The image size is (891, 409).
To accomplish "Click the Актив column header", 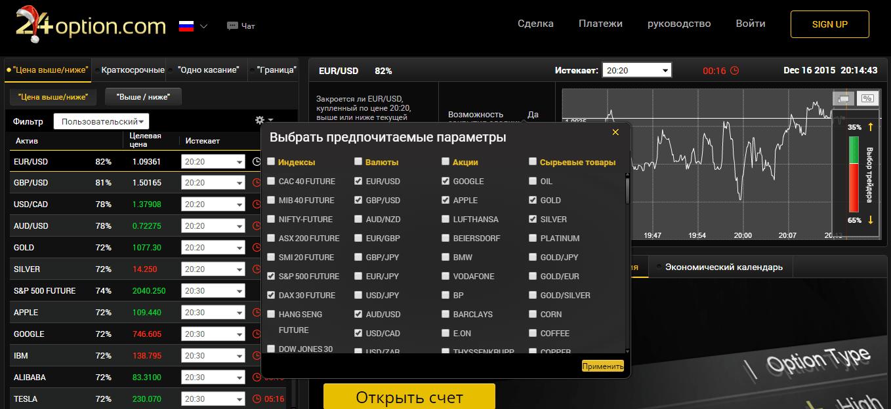I will pyautogui.click(x=28, y=141).
